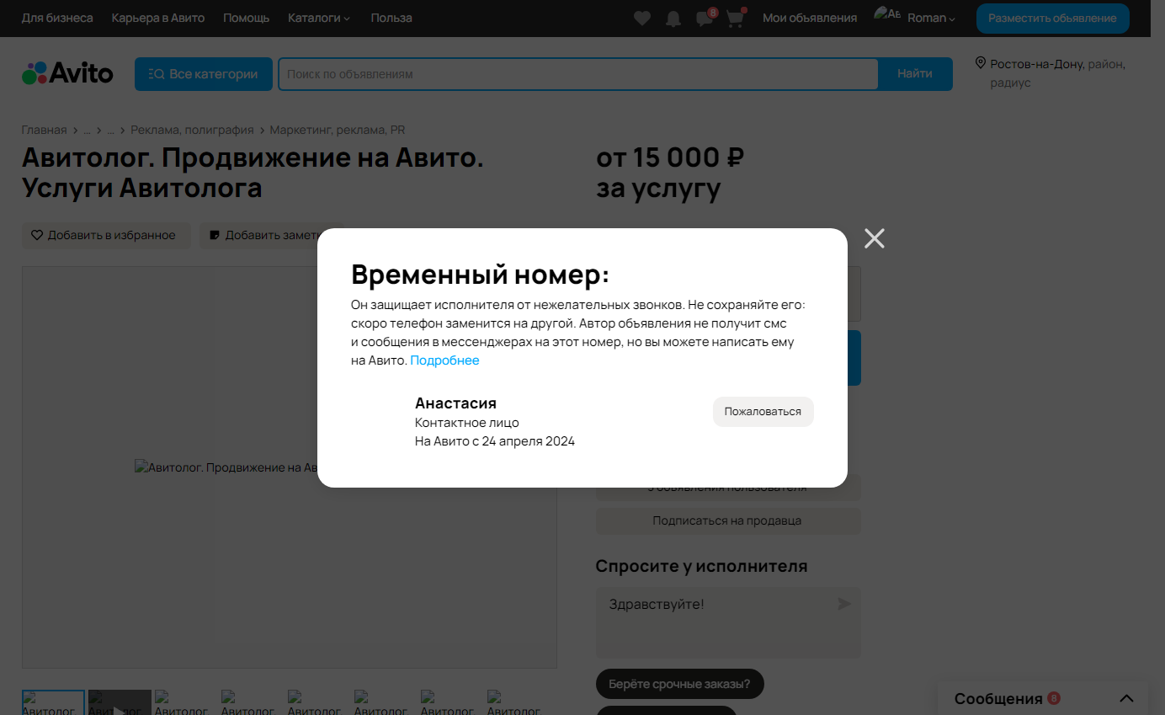Open Карьера в Авито link
Viewport: 1165px width, 715px height.
(x=158, y=18)
